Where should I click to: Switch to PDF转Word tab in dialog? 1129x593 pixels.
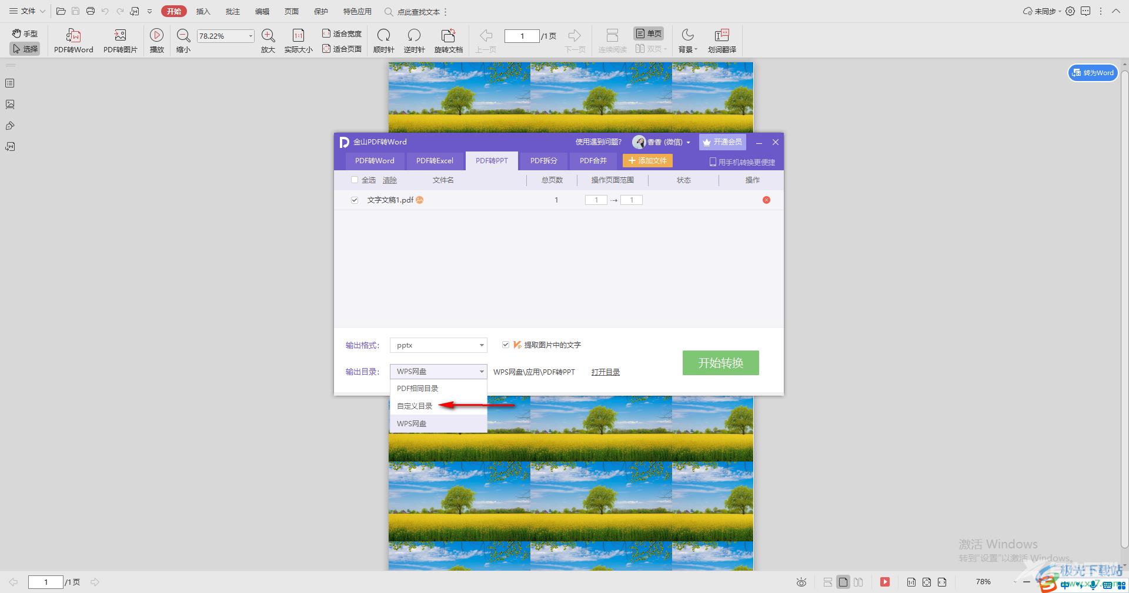pyautogui.click(x=375, y=160)
